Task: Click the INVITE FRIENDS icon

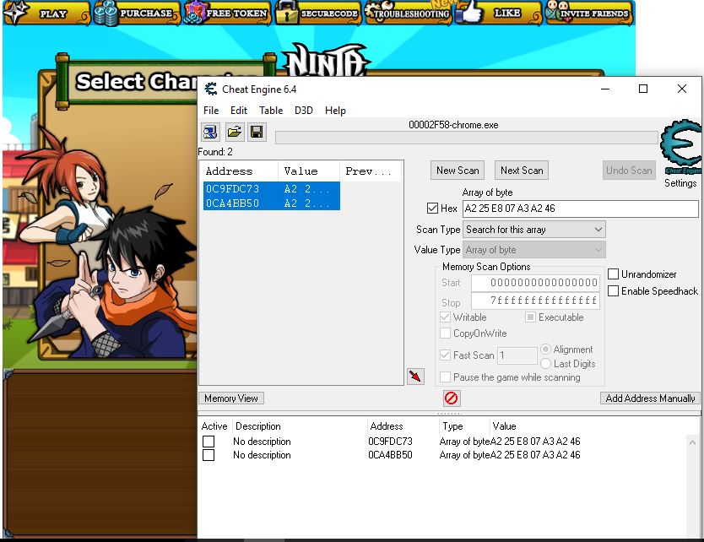Action: (x=555, y=13)
